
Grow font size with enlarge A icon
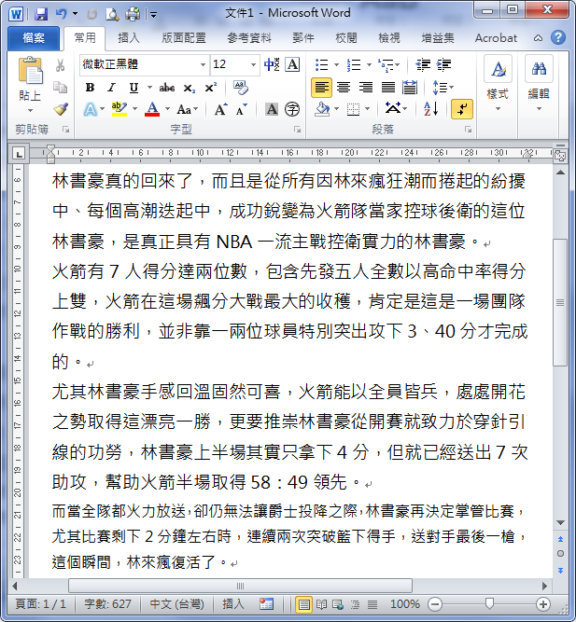pyautogui.click(x=221, y=109)
